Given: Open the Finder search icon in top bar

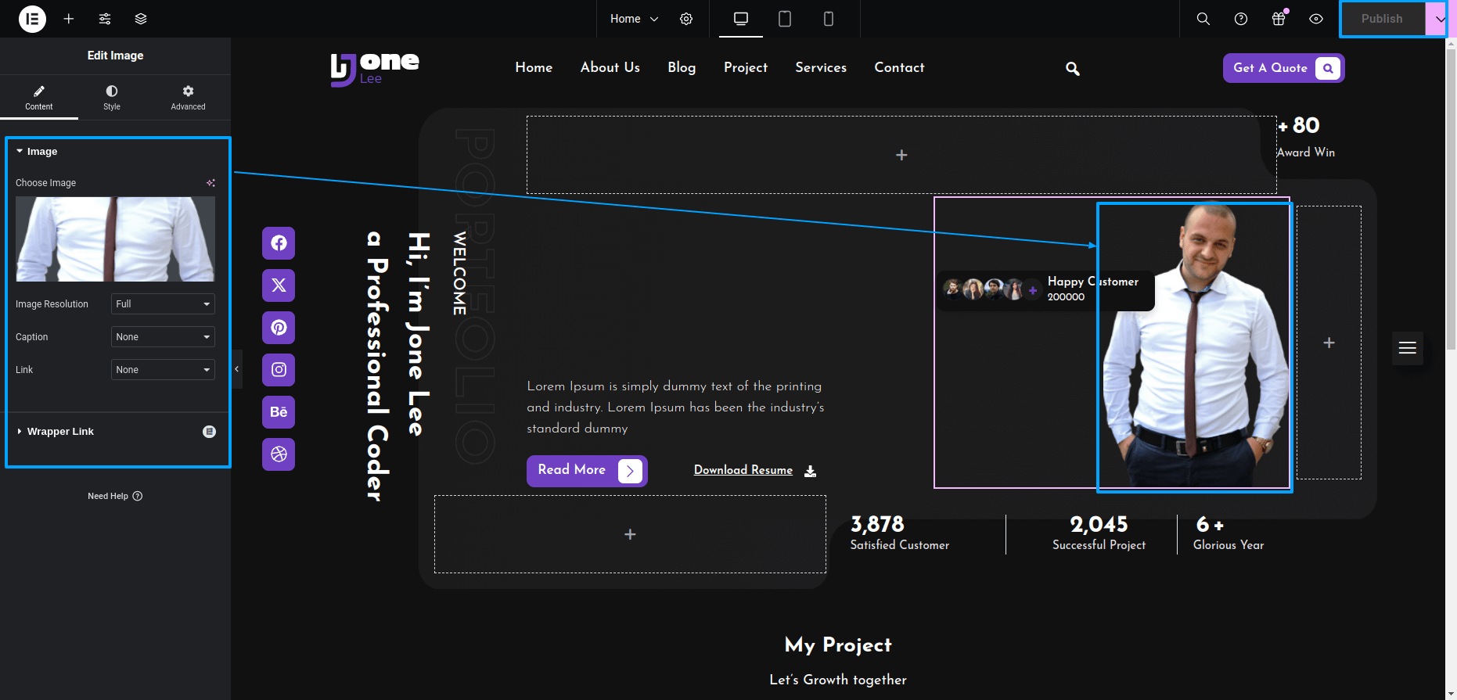Looking at the screenshot, I should pos(1203,19).
